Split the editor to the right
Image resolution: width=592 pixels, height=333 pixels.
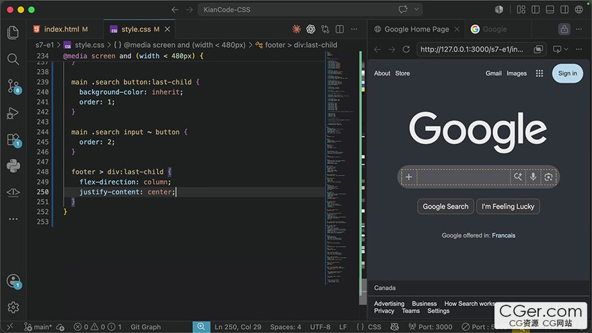point(340,29)
